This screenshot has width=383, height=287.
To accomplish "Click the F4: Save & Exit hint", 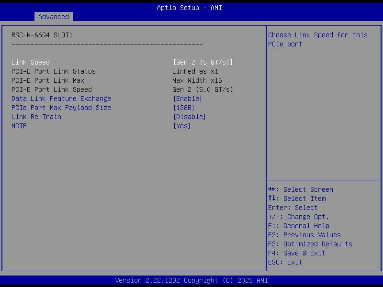I will [x=296, y=253].
